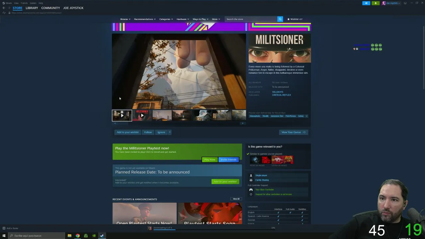Open the green notifications bell
This screenshot has width=425, height=239.
[376, 3]
